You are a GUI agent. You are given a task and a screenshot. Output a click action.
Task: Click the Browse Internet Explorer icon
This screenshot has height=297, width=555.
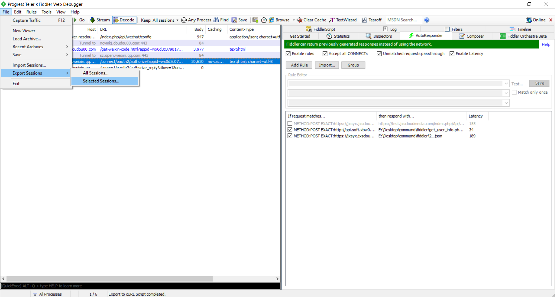click(x=271, y=20)
